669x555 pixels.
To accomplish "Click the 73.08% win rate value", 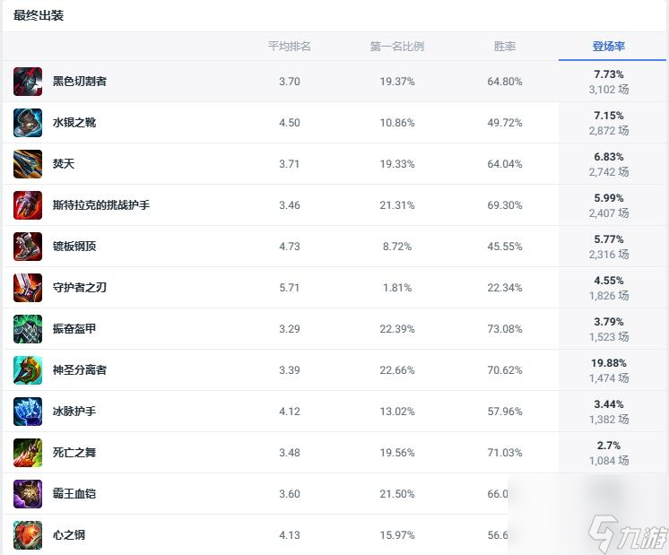I will (x=505, y=329).
